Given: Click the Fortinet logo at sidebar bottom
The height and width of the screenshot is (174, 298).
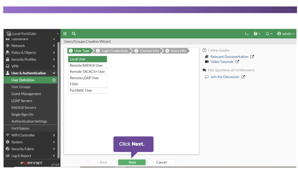Looking at the screenshot, I should click(x=31, y=163).
